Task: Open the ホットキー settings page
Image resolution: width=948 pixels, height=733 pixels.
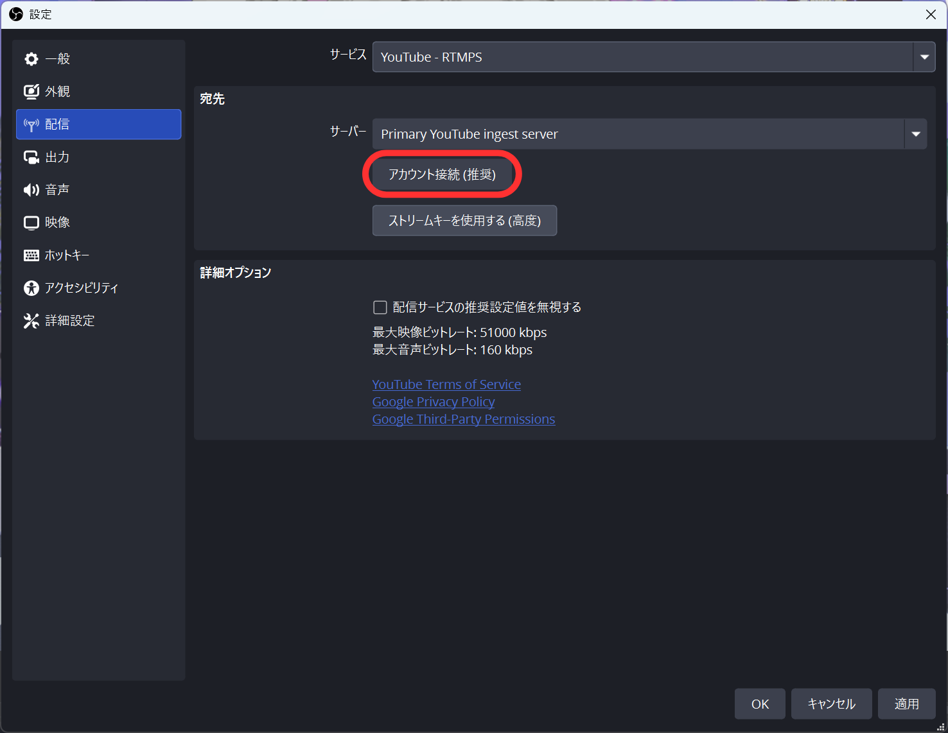Action: [x=98, y=255]
